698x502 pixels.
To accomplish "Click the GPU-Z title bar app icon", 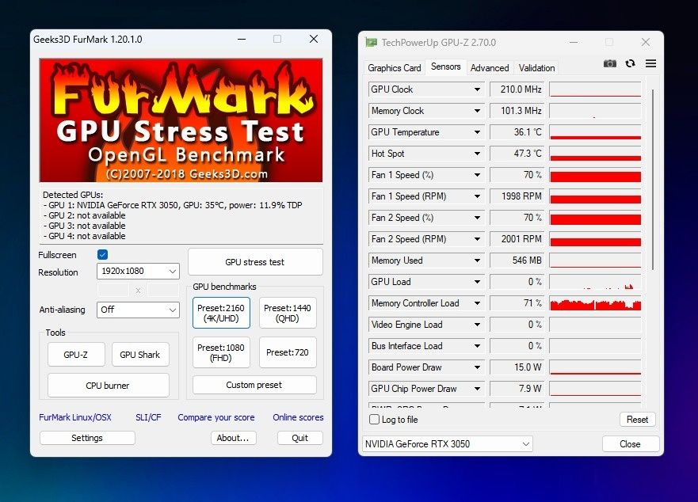I will click(372, 42).
